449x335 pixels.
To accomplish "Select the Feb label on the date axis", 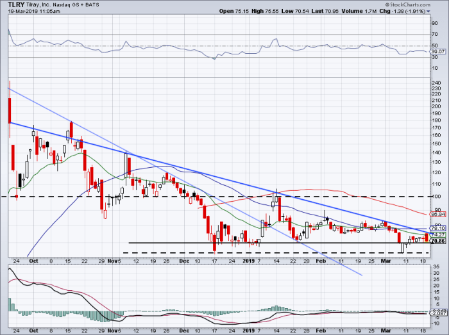I will tap(323, 261).
